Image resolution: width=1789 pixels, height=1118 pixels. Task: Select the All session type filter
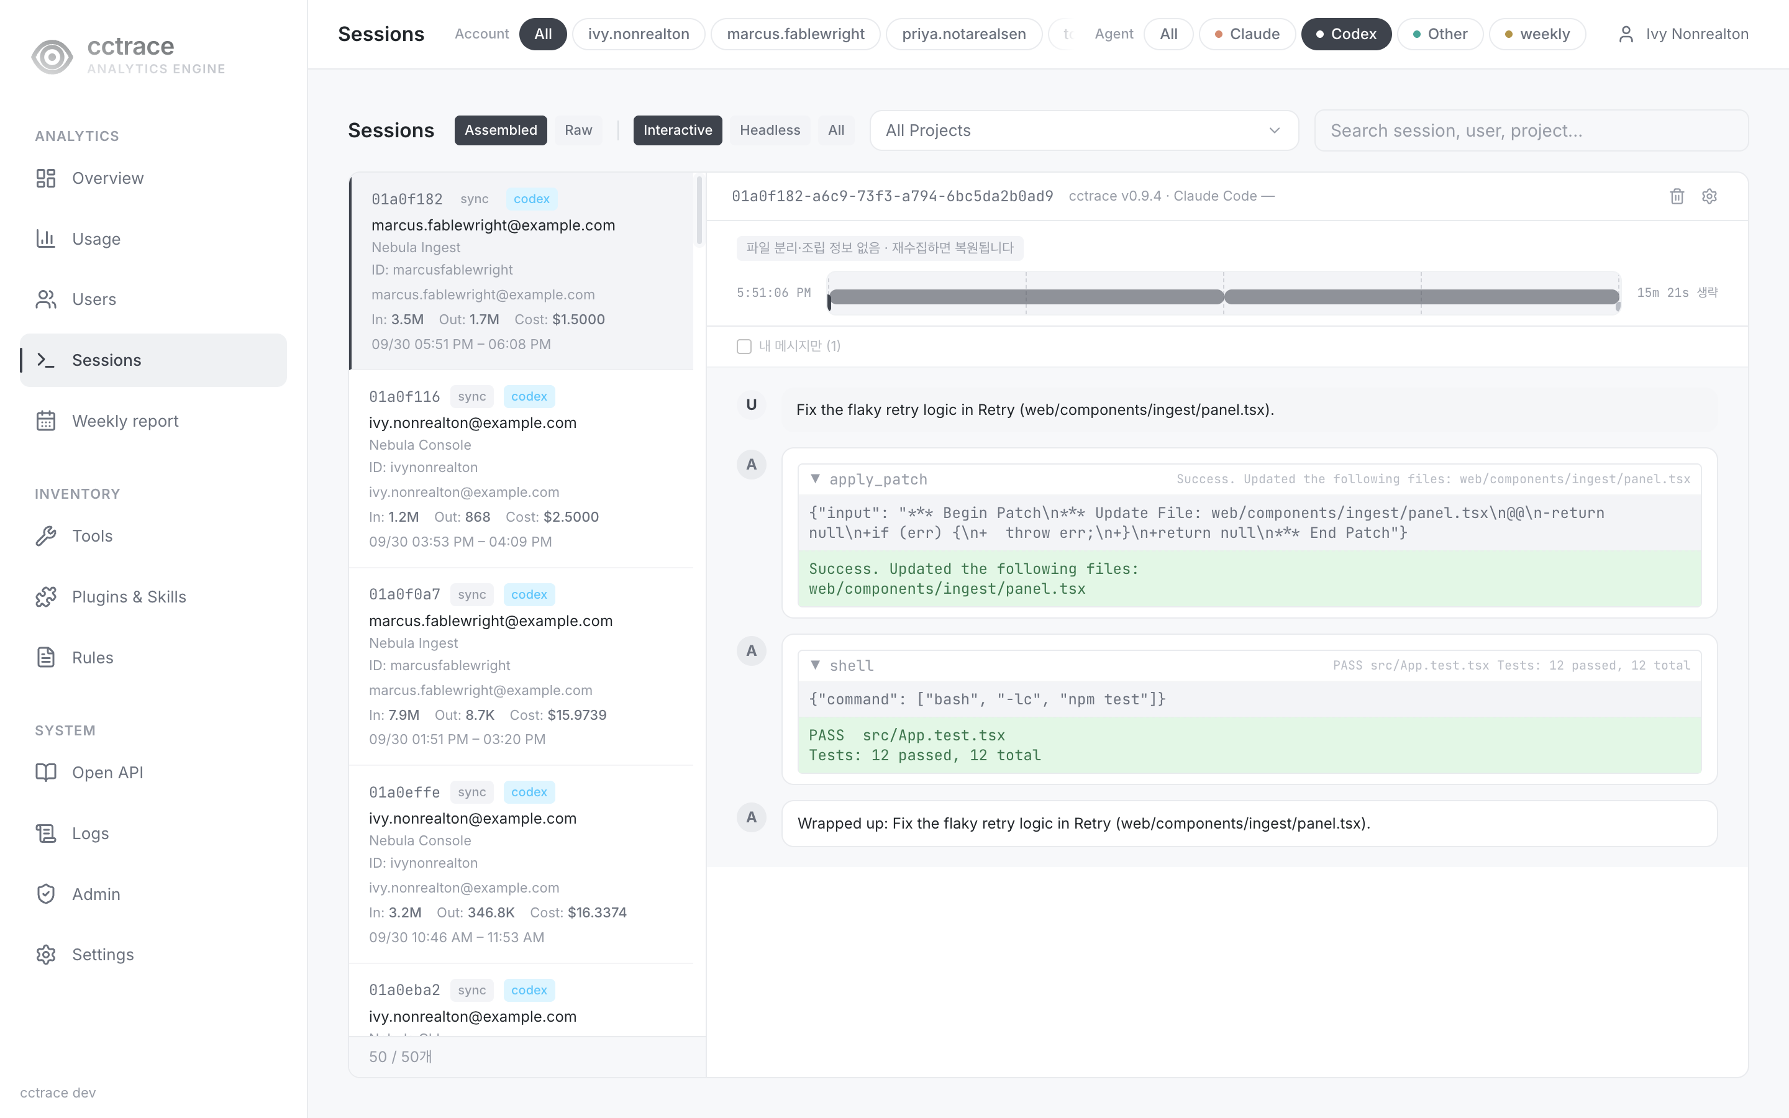point(836,130)
